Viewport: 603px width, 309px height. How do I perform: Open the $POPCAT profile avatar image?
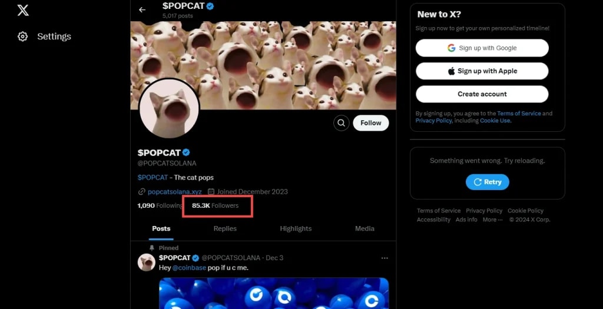pyautogui.click(x=169, y=109)
